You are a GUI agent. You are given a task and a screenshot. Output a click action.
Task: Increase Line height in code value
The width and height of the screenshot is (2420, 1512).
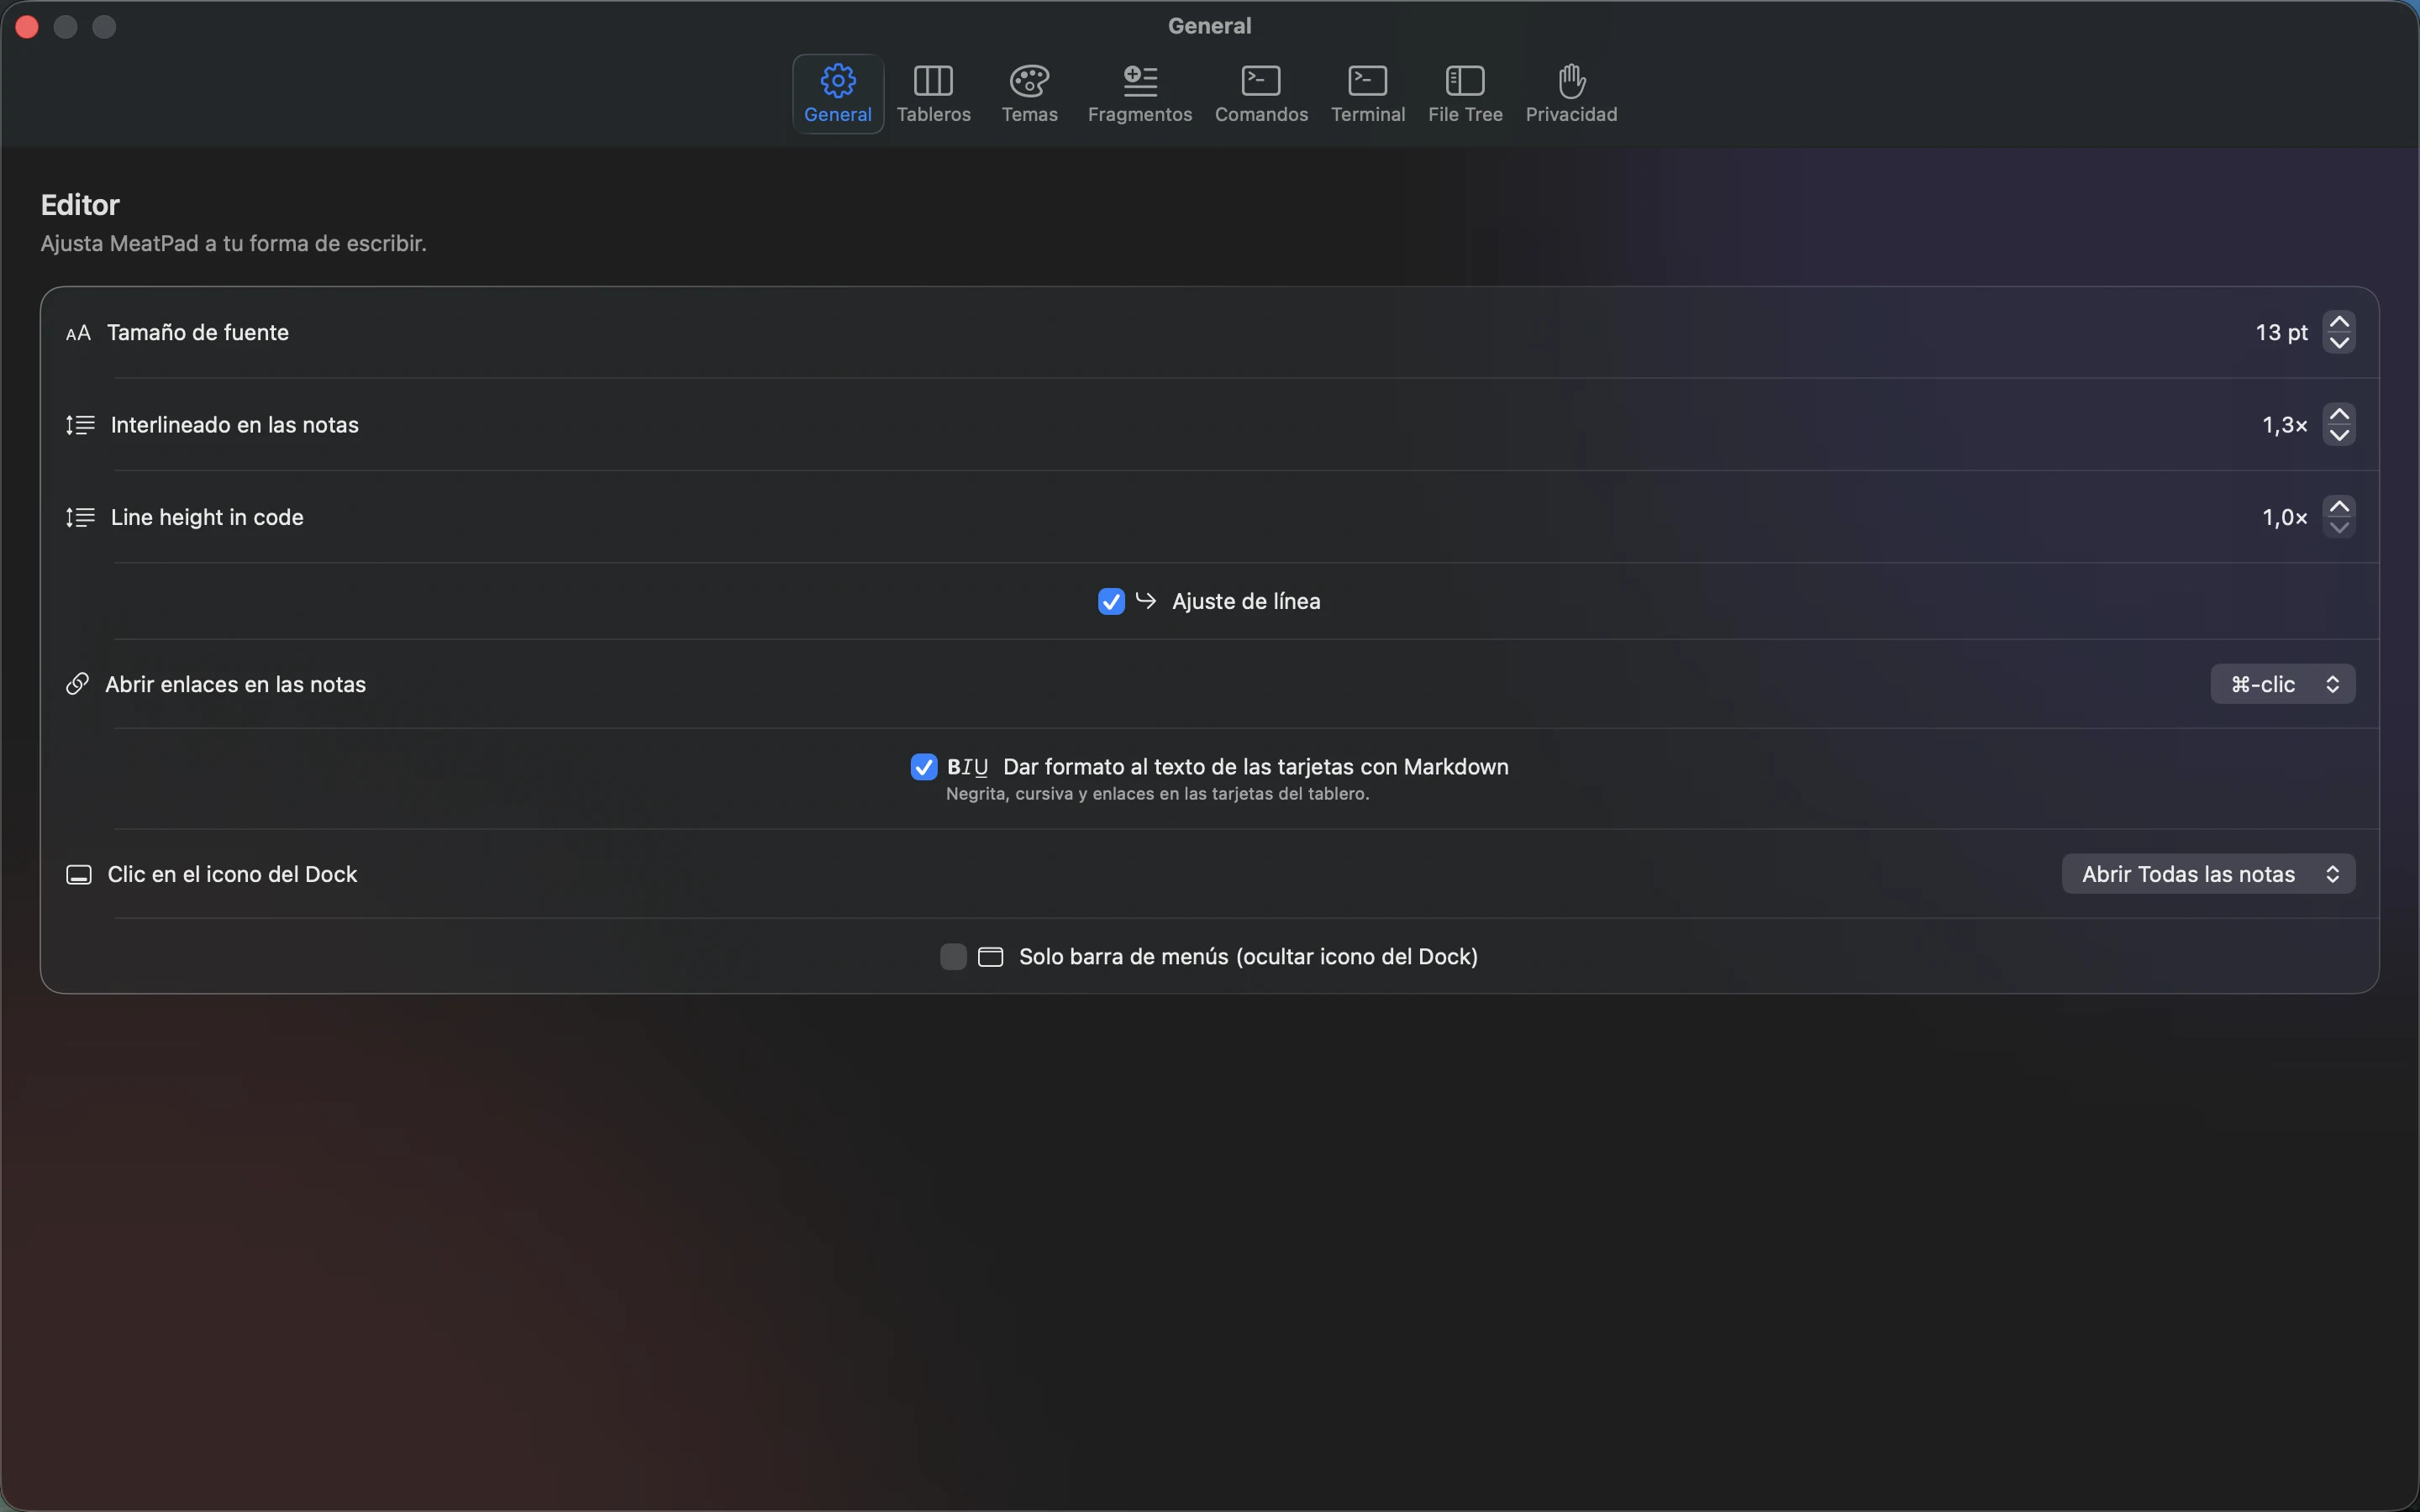click(2339, 507)
